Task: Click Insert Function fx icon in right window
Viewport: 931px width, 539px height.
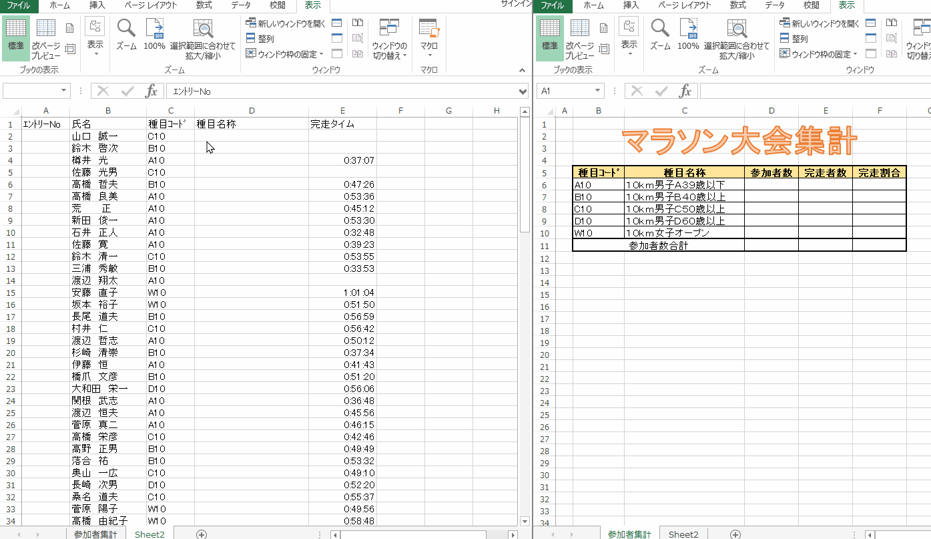Action: click(x=685, y=91)
